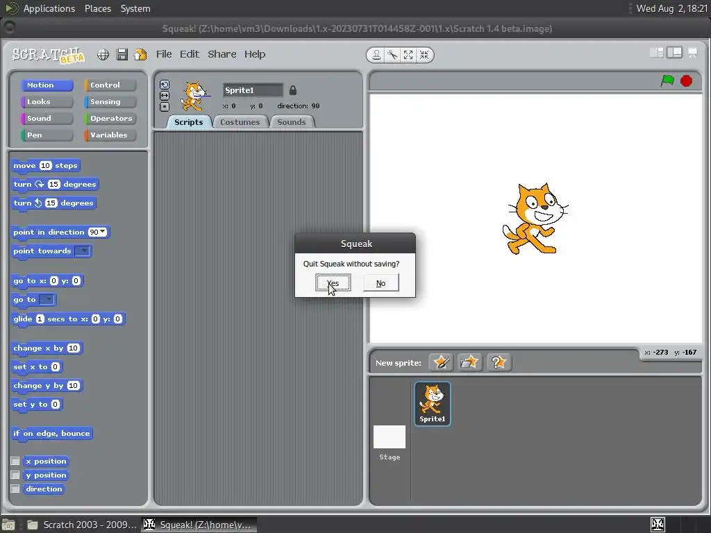Click the show desktop taskbar icon

[8, 525]
